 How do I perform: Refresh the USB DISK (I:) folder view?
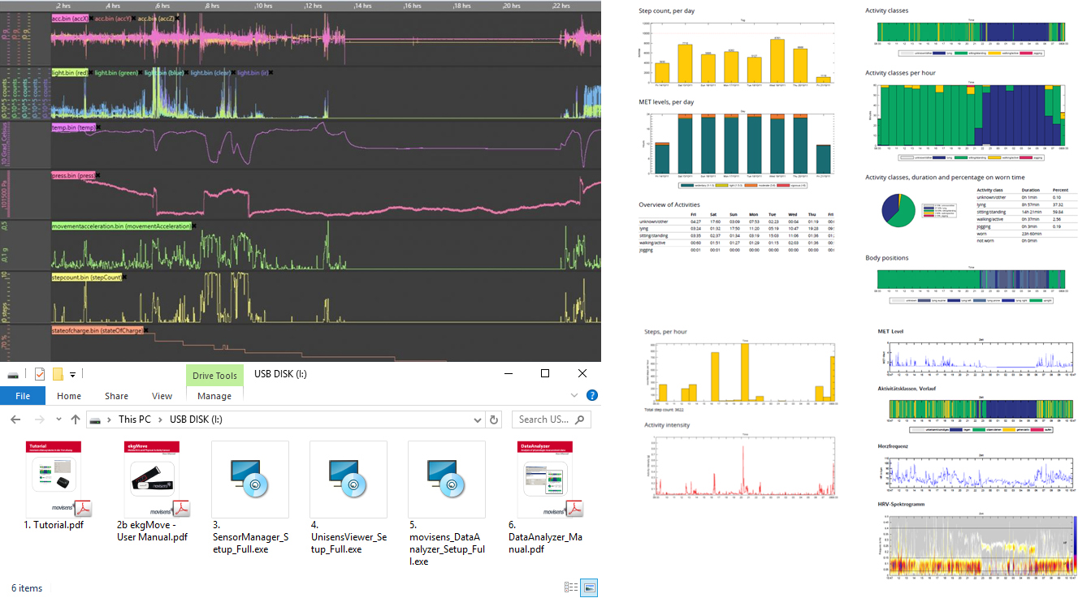coord(493,419)
